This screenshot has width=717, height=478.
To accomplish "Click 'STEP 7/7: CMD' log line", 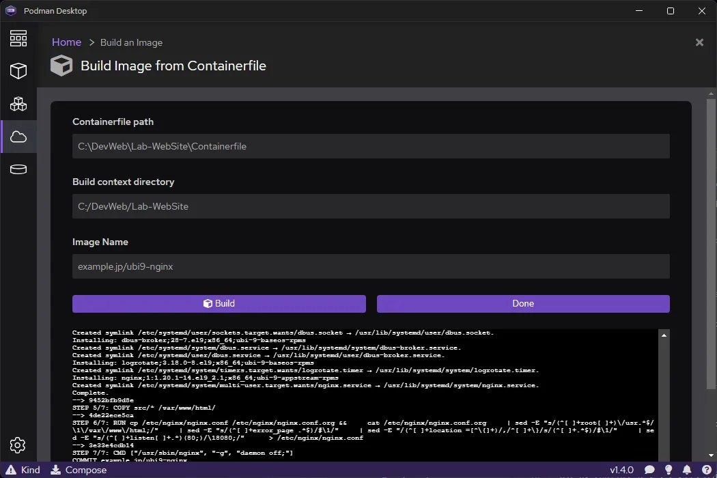I will 182,453.
